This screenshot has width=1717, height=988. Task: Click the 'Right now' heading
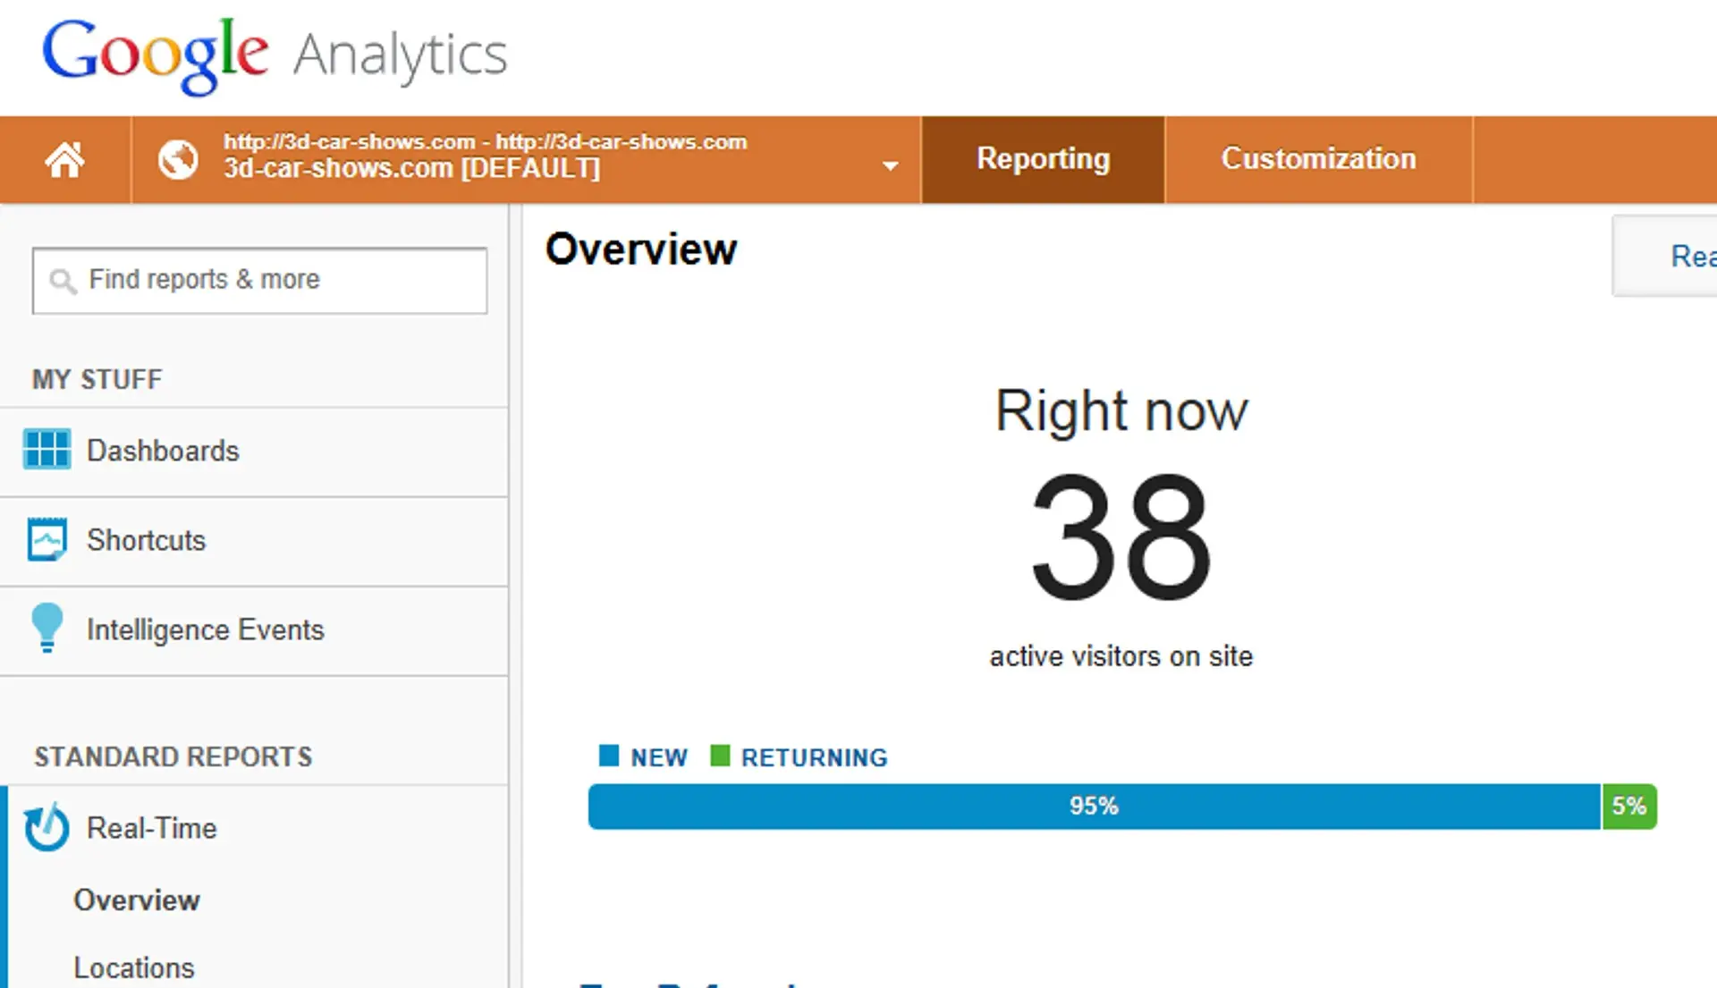(x=1121, y=411)
